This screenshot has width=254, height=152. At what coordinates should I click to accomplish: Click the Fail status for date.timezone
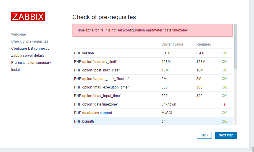coord(225,104)
